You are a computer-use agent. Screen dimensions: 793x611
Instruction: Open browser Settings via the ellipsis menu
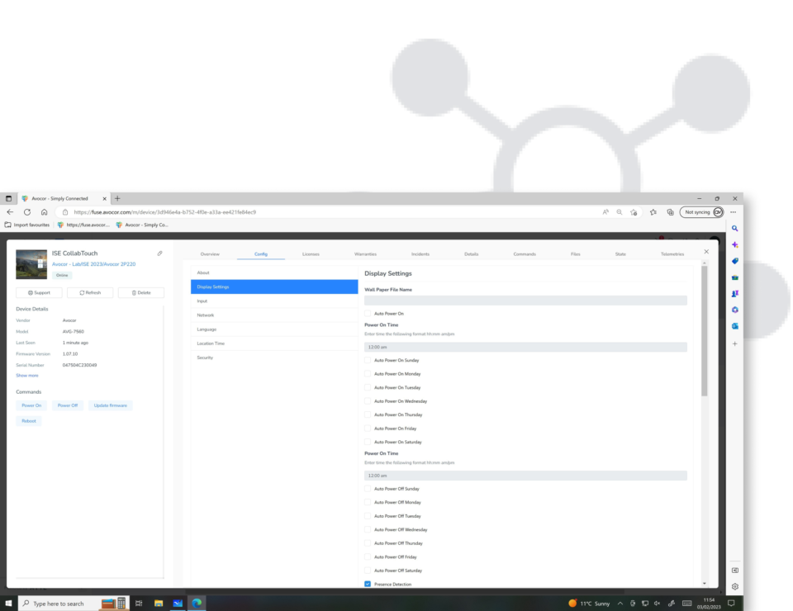tap(733, 212)
